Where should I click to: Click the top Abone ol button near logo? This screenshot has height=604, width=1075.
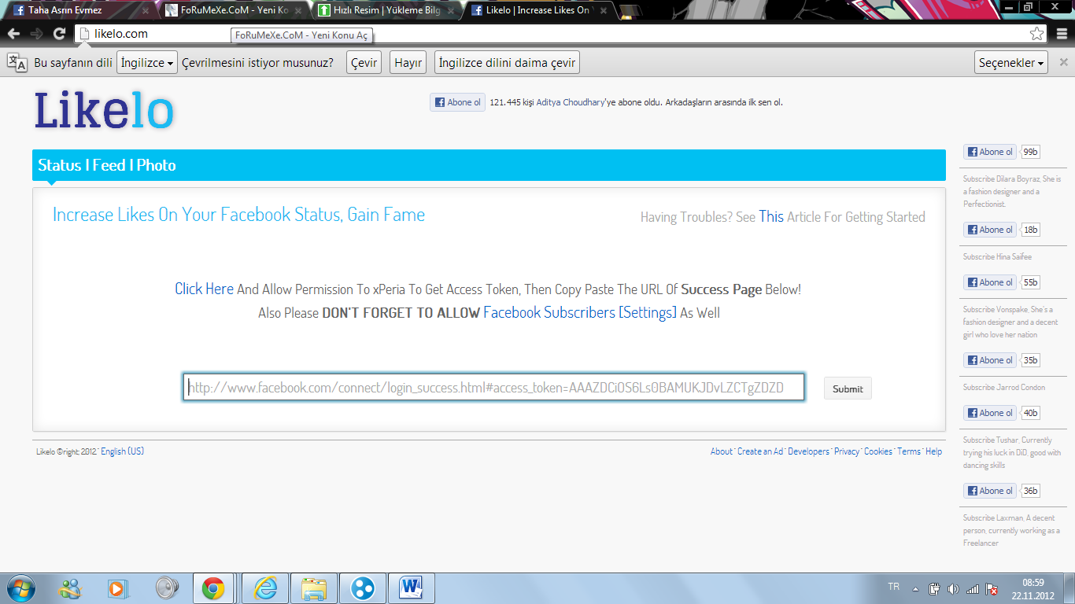pos(457,102)
